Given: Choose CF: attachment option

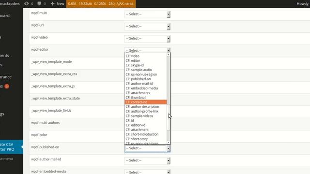Looking at the screenshot, I should 146,130.
